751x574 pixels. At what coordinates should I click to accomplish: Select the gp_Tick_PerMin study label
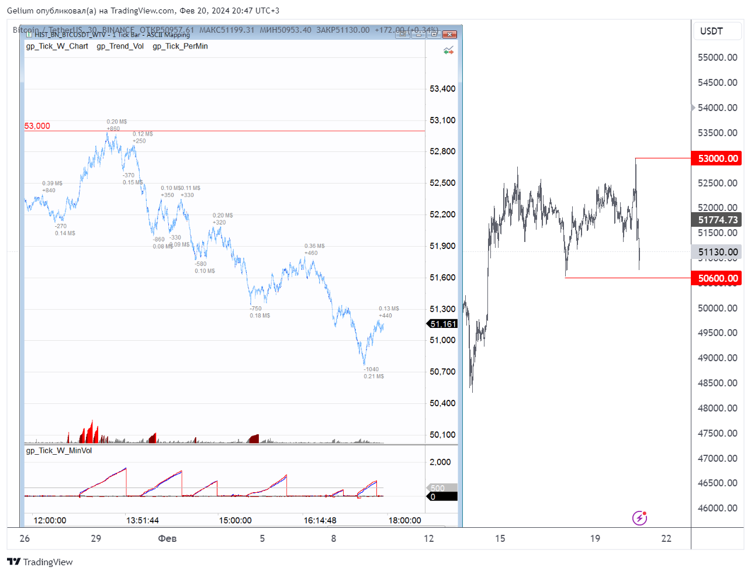[180, 46]
